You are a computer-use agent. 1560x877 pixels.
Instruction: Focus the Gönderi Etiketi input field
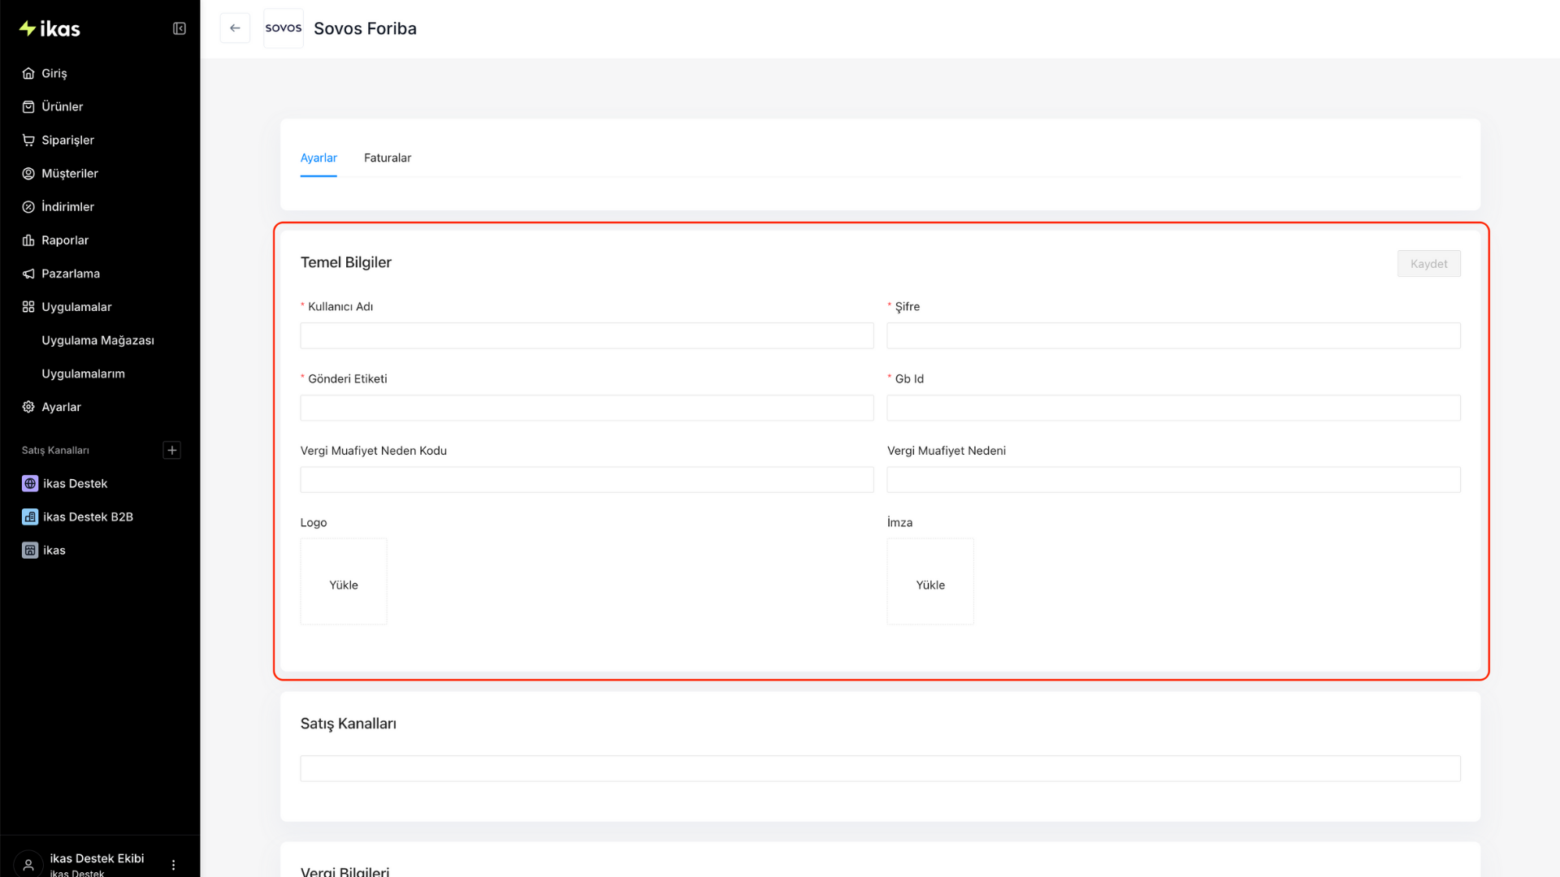click(587, 408)
